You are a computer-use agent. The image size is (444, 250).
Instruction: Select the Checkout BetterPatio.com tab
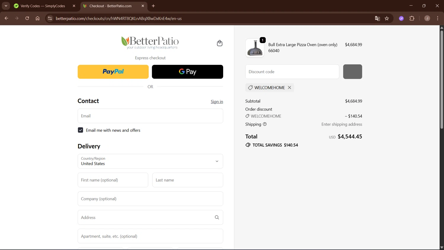pyautogui.click(x=114, y=6)
